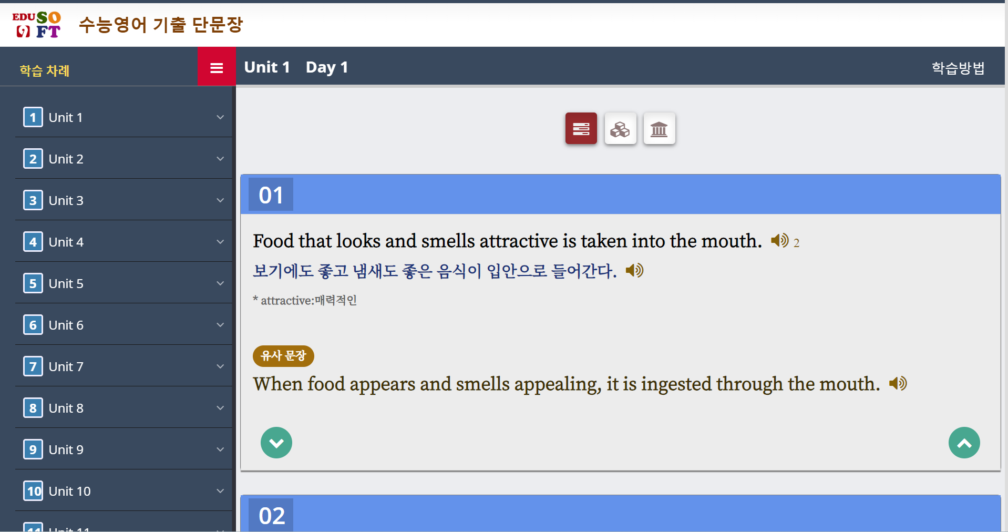Open the 학습방법 link
1008x532 pixels.
(x=958, y=68)
